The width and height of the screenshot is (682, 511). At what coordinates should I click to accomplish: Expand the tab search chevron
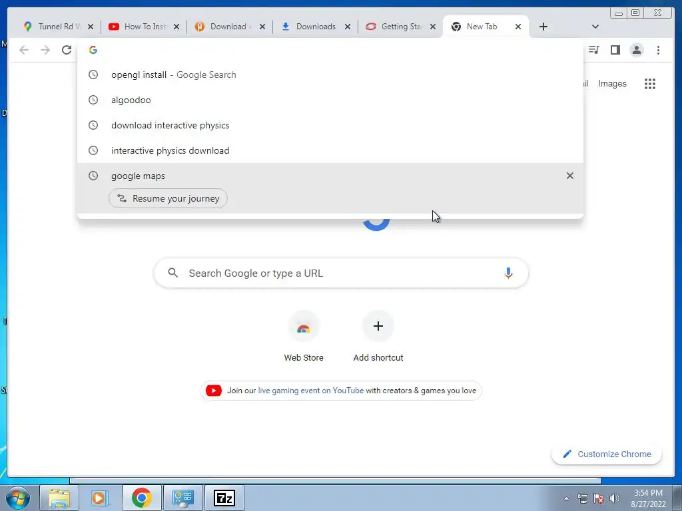[x=595, y=27]
